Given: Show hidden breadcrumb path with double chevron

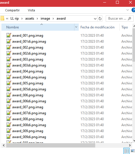Looking at the screenshot, I should tap(7, 18).
